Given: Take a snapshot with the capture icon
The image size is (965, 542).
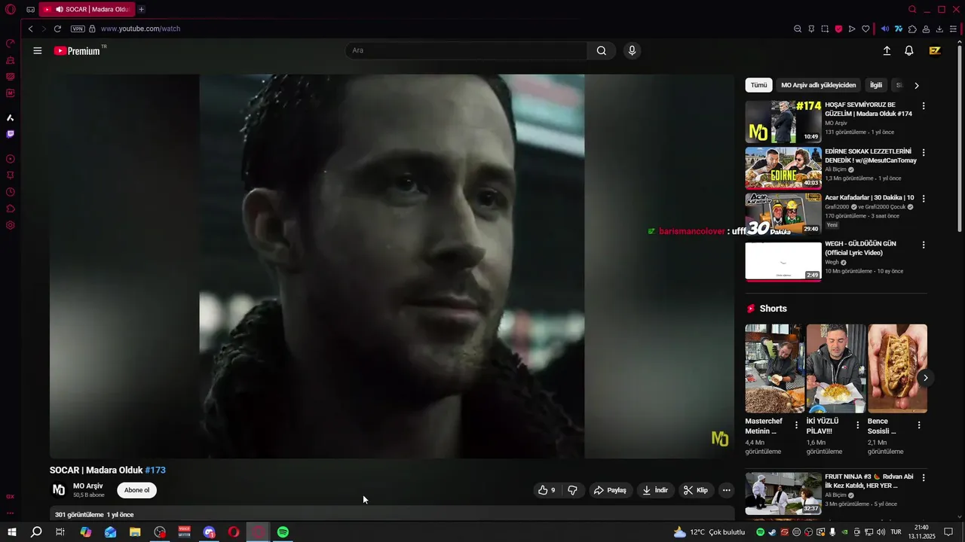Looking at the screenshot, I should tap(825, 29).
